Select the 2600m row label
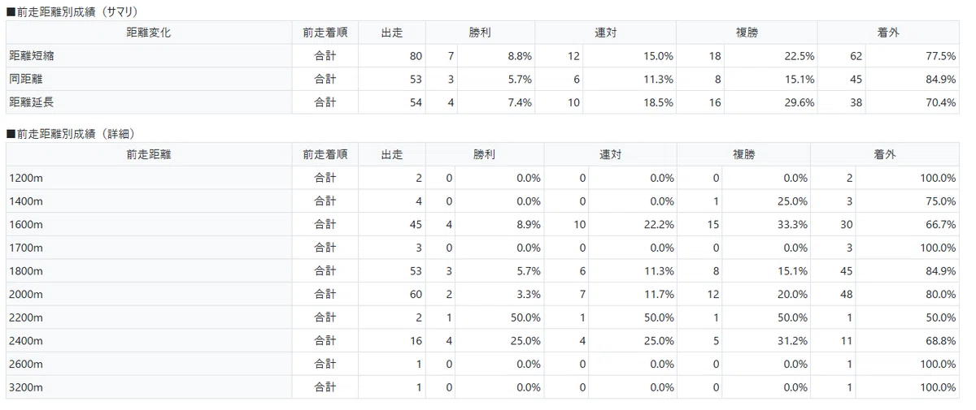 pos(26,364)
